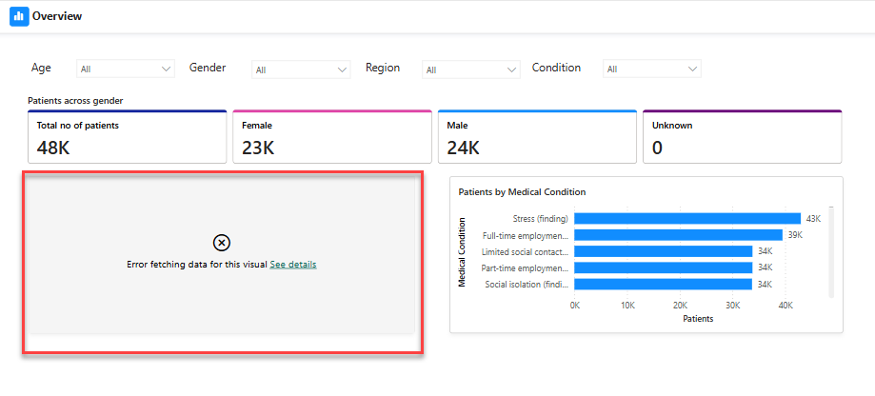This screenshot has height=396, width=875.
Task: Click the Limited social contact bar
Action: tap(663, 251)
